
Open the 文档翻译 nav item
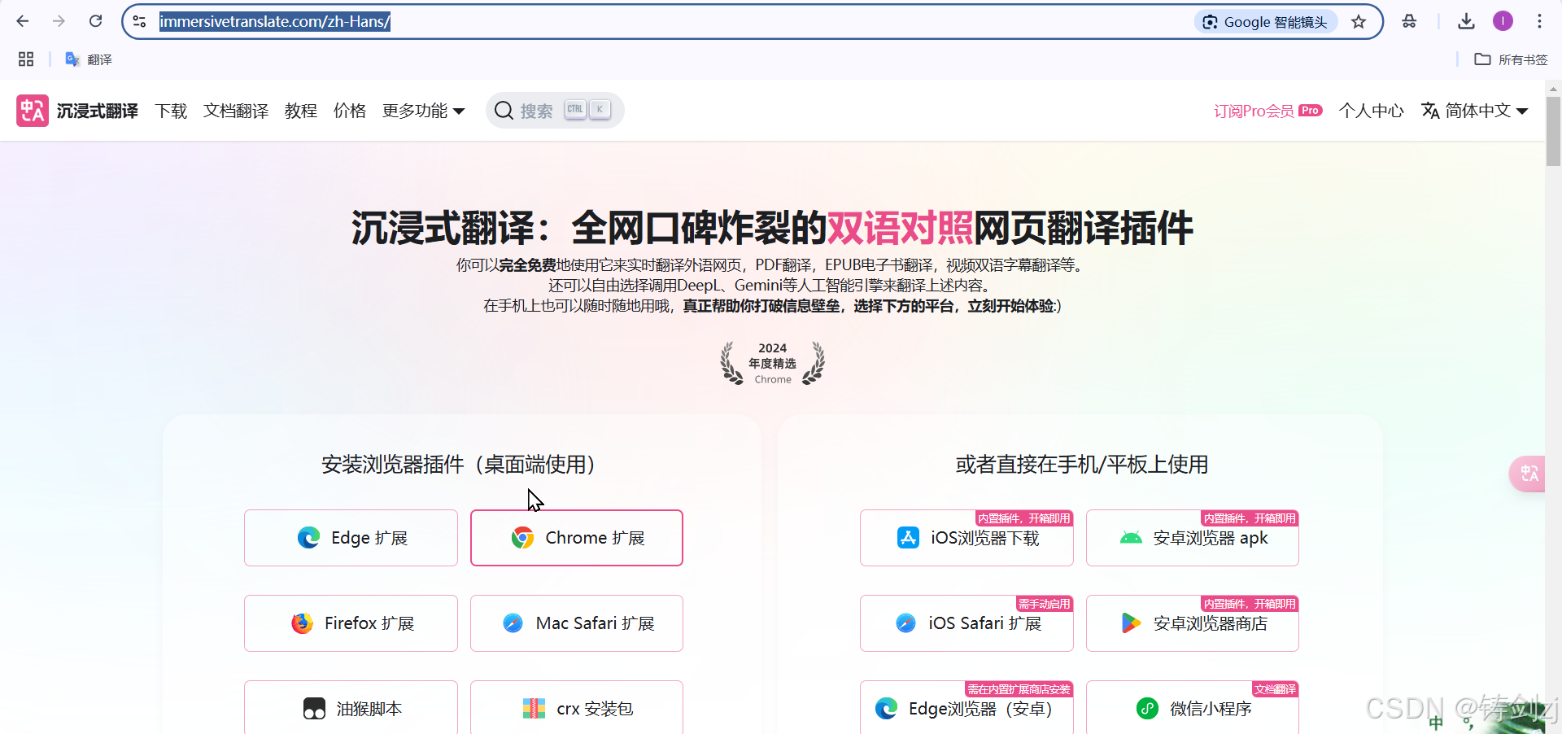pyautogui.click(x=236, y=111)
